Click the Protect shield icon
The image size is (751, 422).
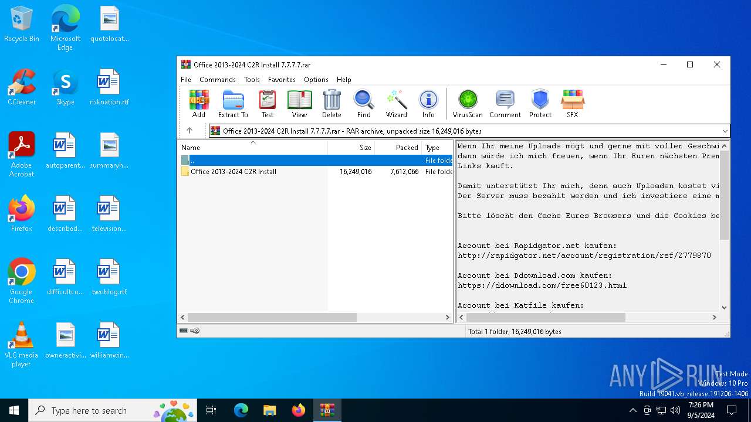[540, 104]
